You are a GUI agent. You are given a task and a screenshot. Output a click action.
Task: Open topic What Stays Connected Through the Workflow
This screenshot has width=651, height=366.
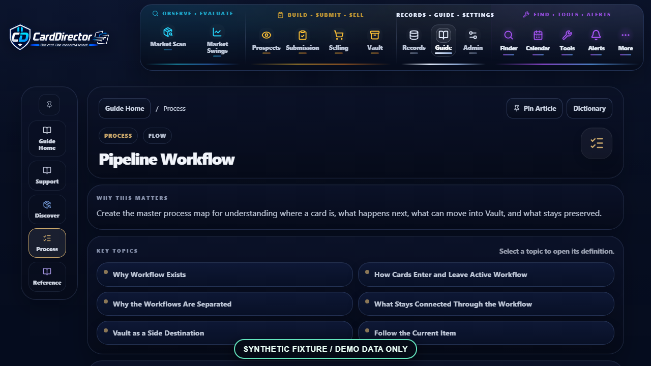[486, 304]
